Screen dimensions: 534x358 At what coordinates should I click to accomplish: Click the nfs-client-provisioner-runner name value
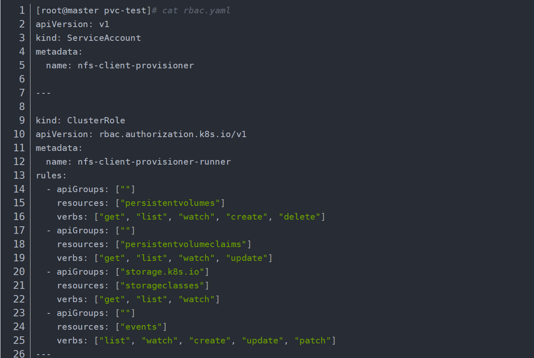coord(154,162)
